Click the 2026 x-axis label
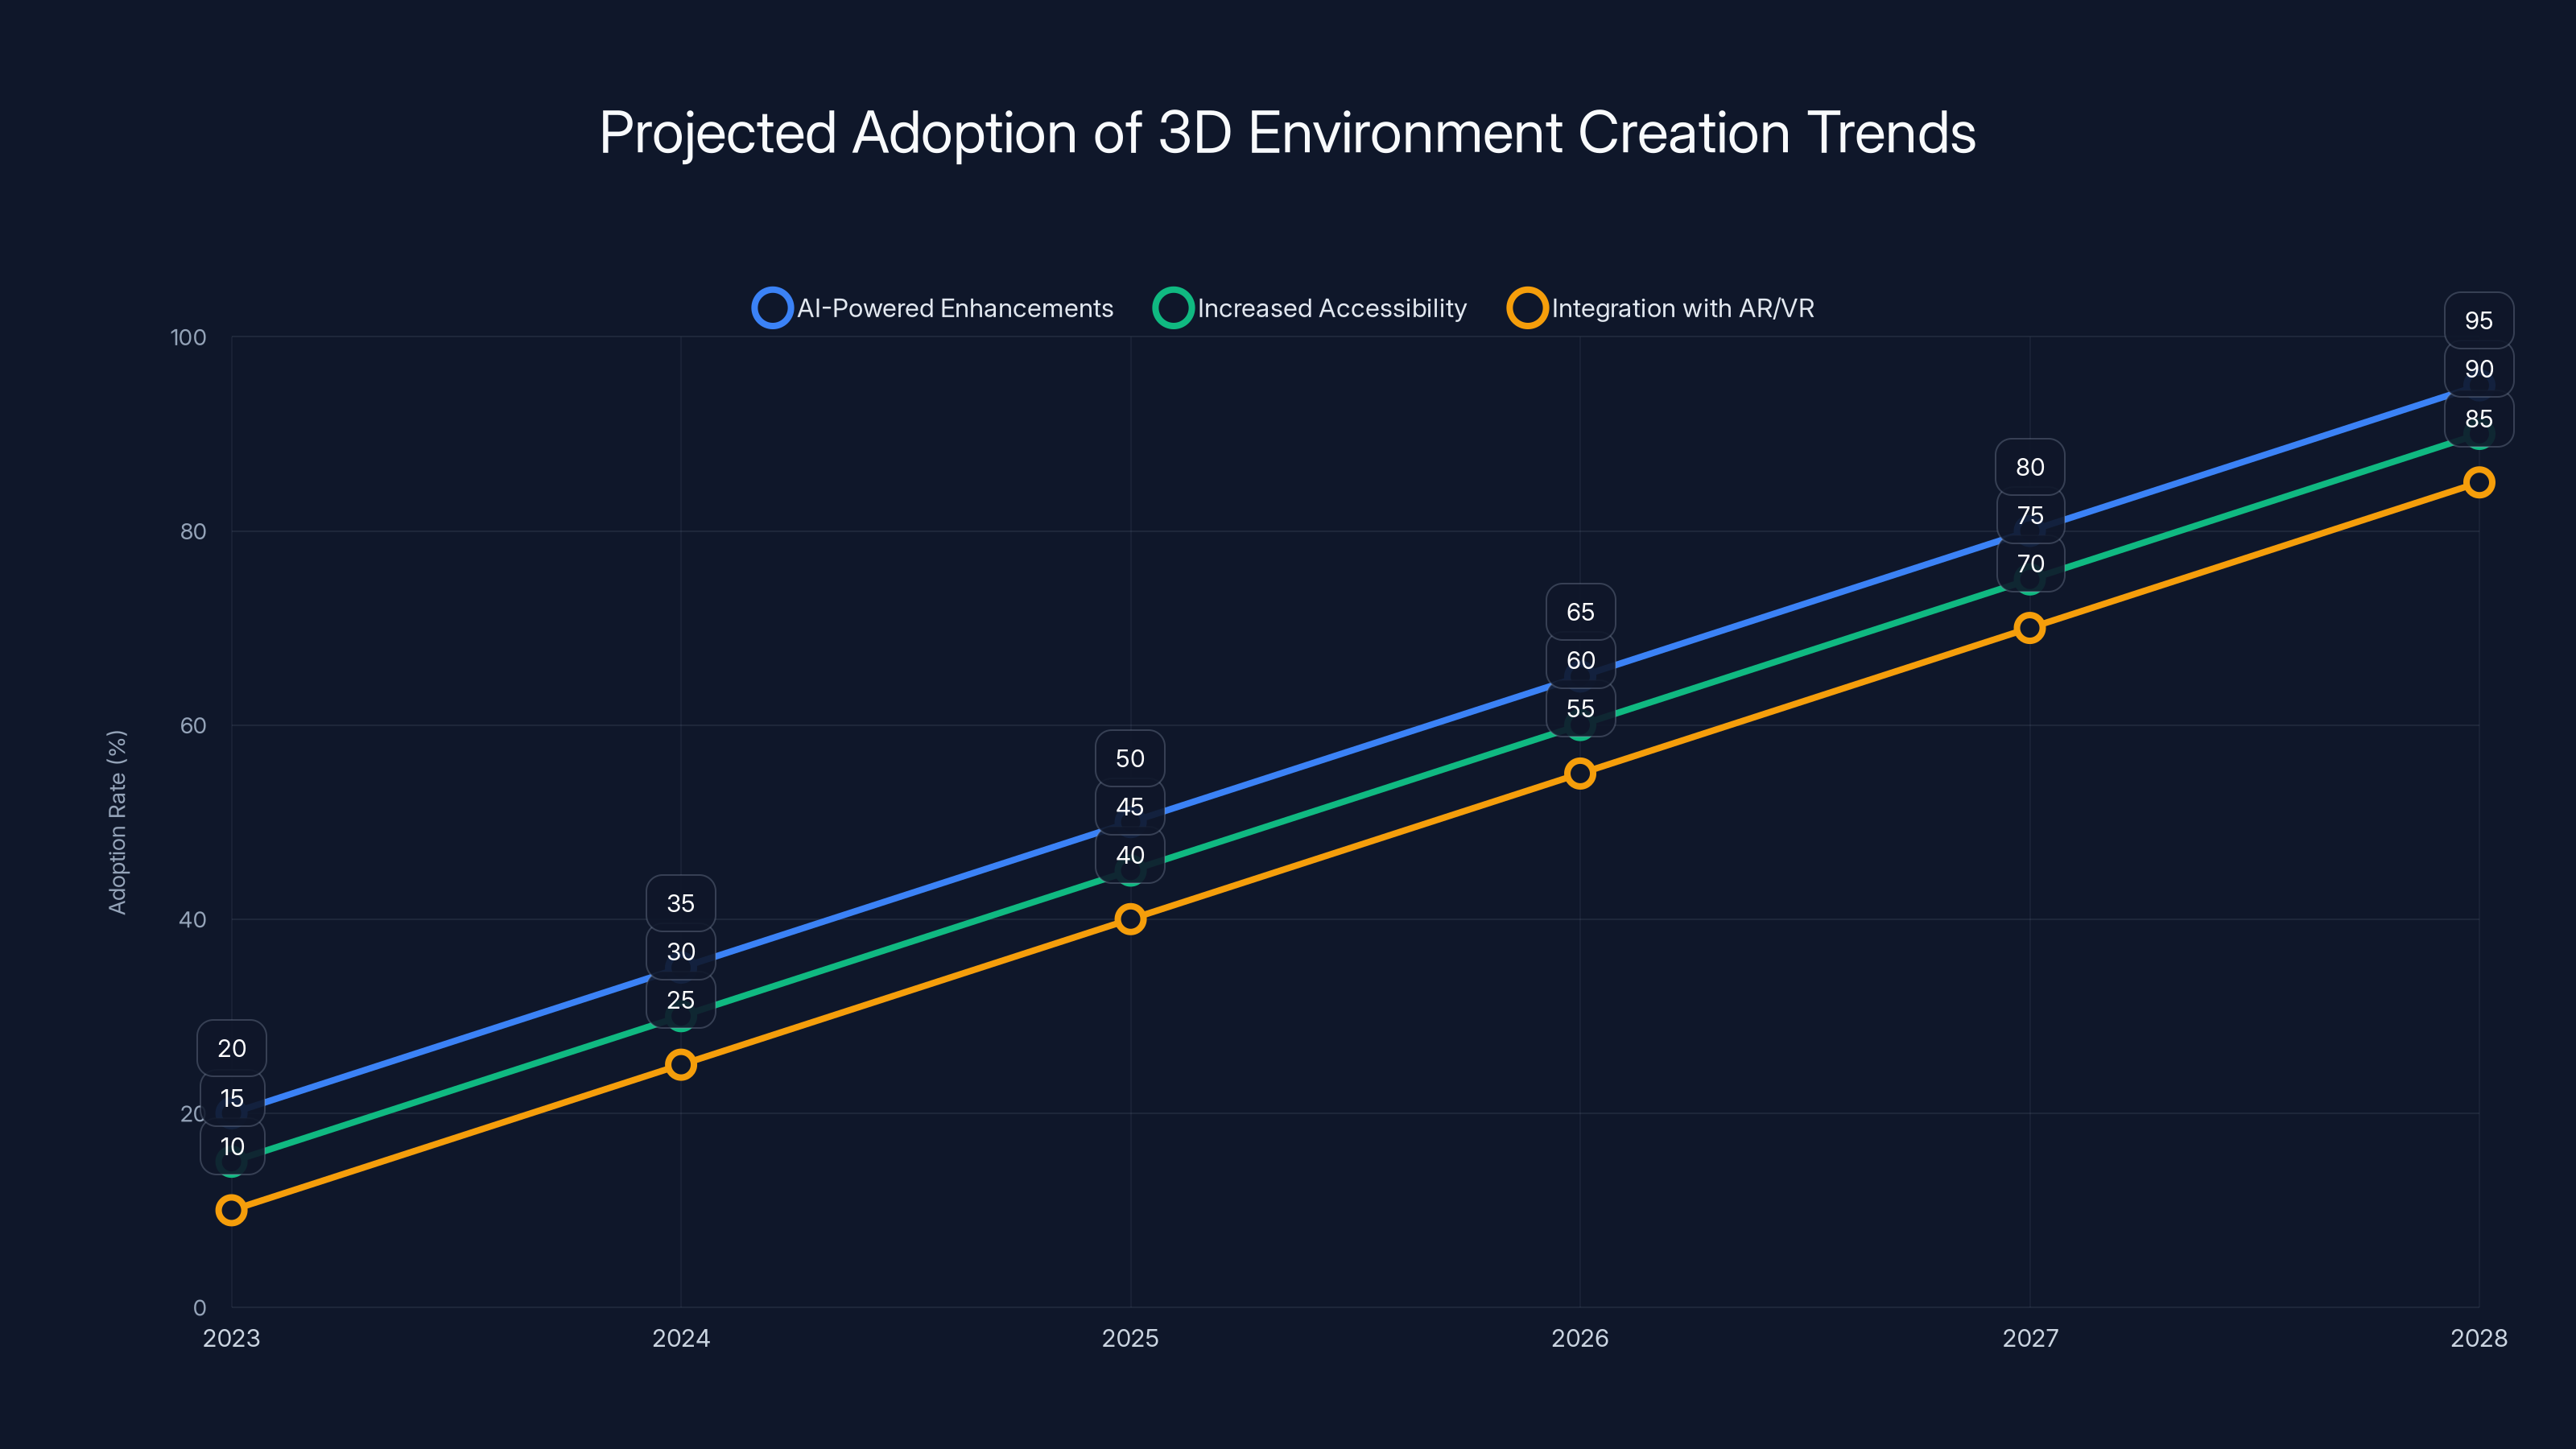This screenshot has height=1449, width=2576. (1580, 1338)
